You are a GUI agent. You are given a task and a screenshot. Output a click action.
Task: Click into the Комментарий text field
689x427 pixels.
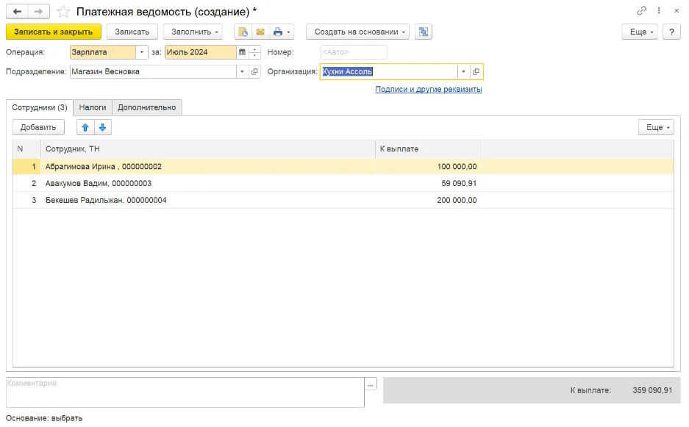pos(185,392)
